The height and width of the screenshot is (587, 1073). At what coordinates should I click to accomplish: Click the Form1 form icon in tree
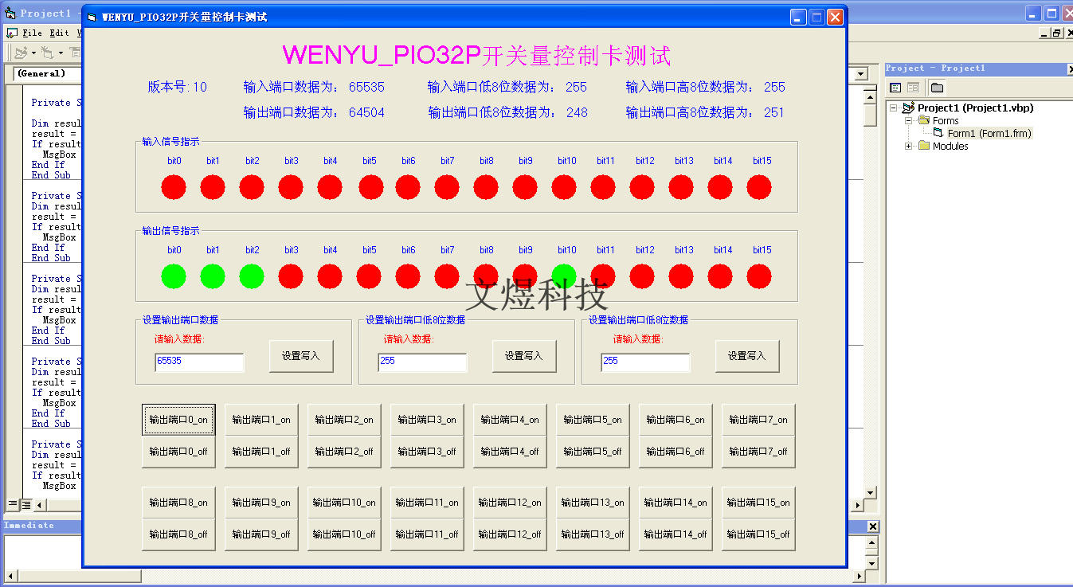tap(938, 133)
